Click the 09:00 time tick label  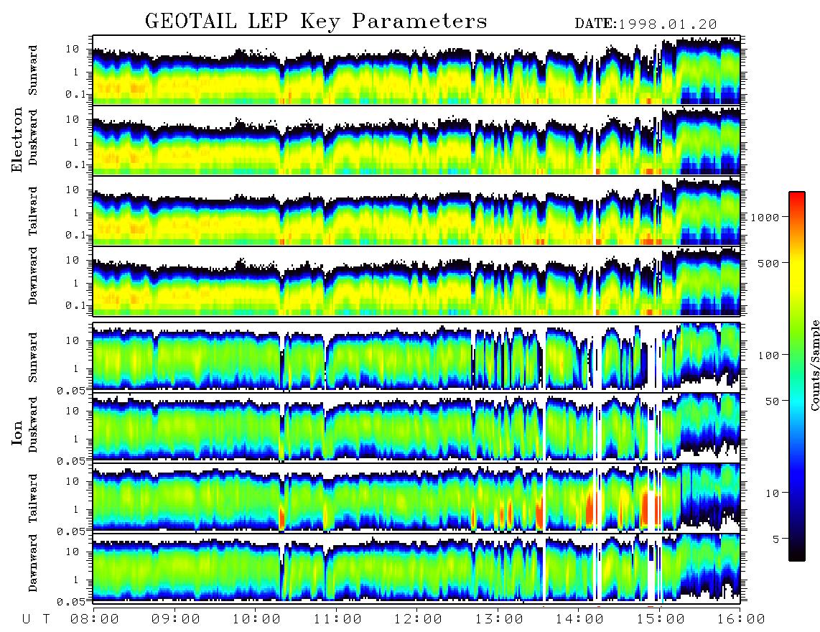[x=176, y=620]
